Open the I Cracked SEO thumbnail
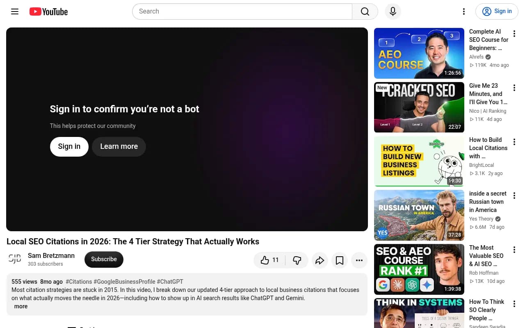Image resolution: width=525 pixels, height=328 pixels. [x=419, y=107]
